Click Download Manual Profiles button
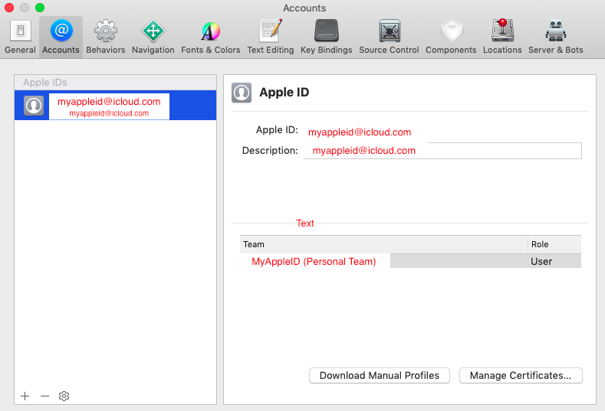The width and height of the screenshot is (605, 411). pyautogui.click(x=380, y=376)
